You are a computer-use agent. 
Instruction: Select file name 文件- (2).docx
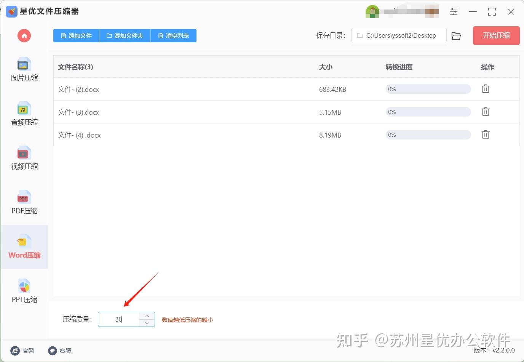pos(78,89)
